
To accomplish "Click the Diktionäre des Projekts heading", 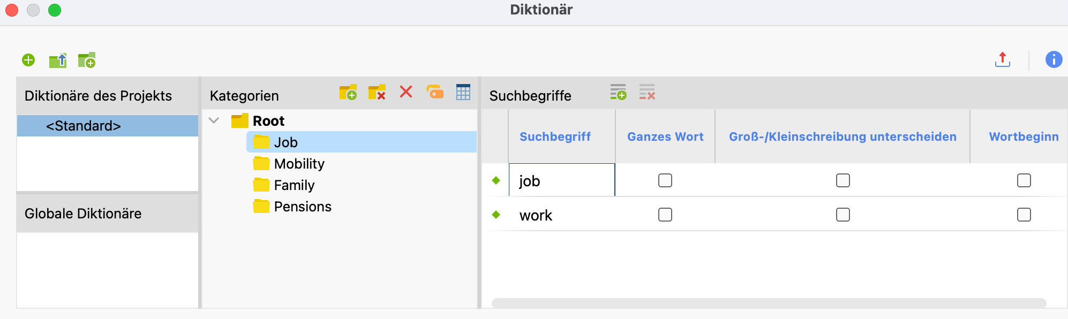I will (x=98, y=96).
